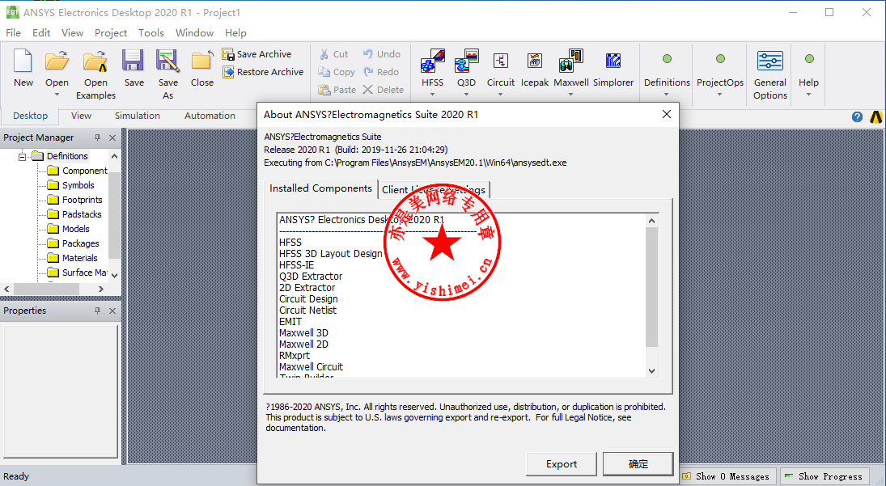This screenshot has height=486, width=886.
Task: Switch to the Automation ribbon tab
Action: click(210, 116)
